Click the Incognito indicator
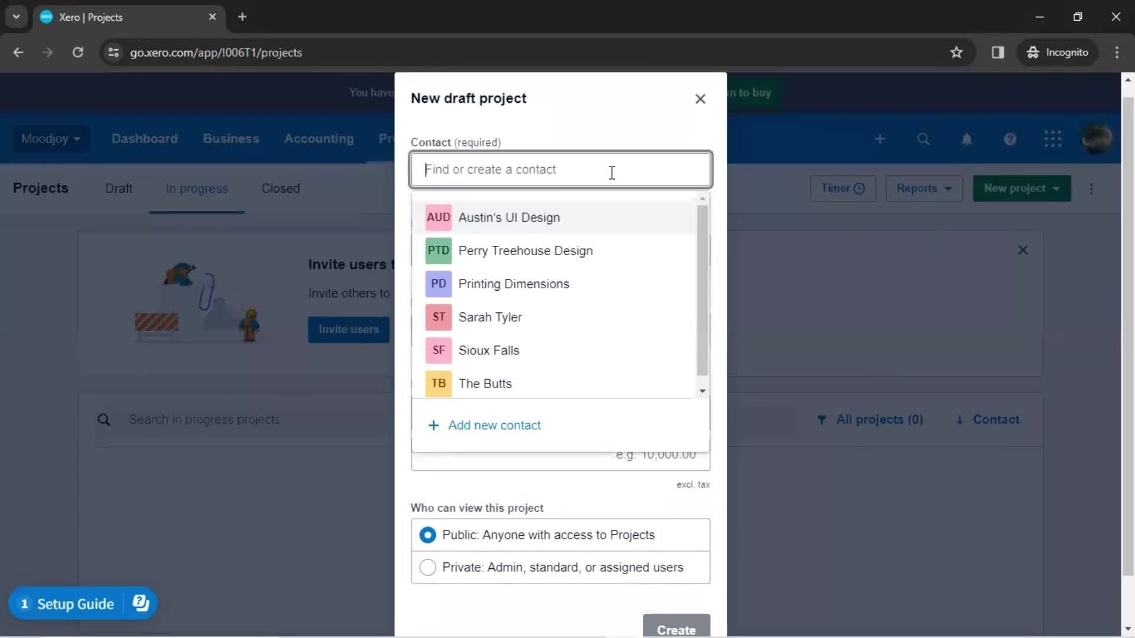Viewport: 1135px width, 638px height. [x=1058, y=53]
